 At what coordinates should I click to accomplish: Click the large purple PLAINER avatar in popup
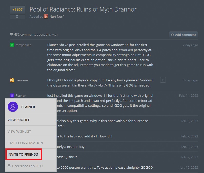click(13, 107)
